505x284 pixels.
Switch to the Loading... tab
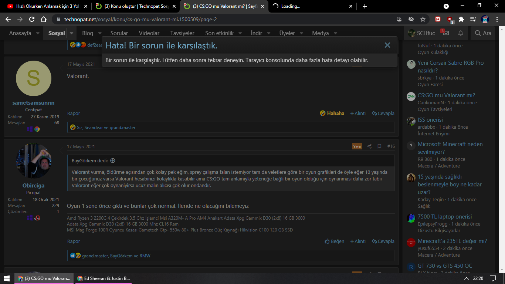(x=312, y=6)
